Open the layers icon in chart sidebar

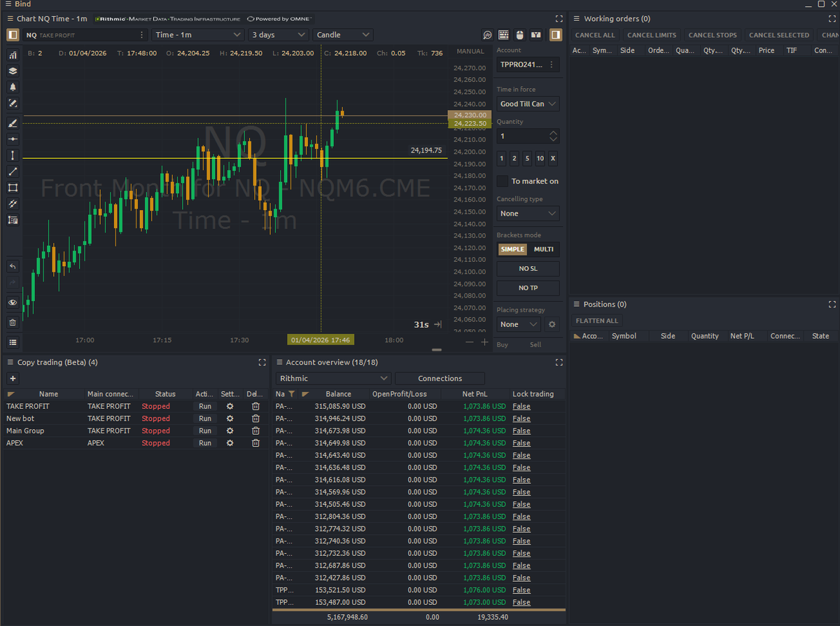pos(13,71)
